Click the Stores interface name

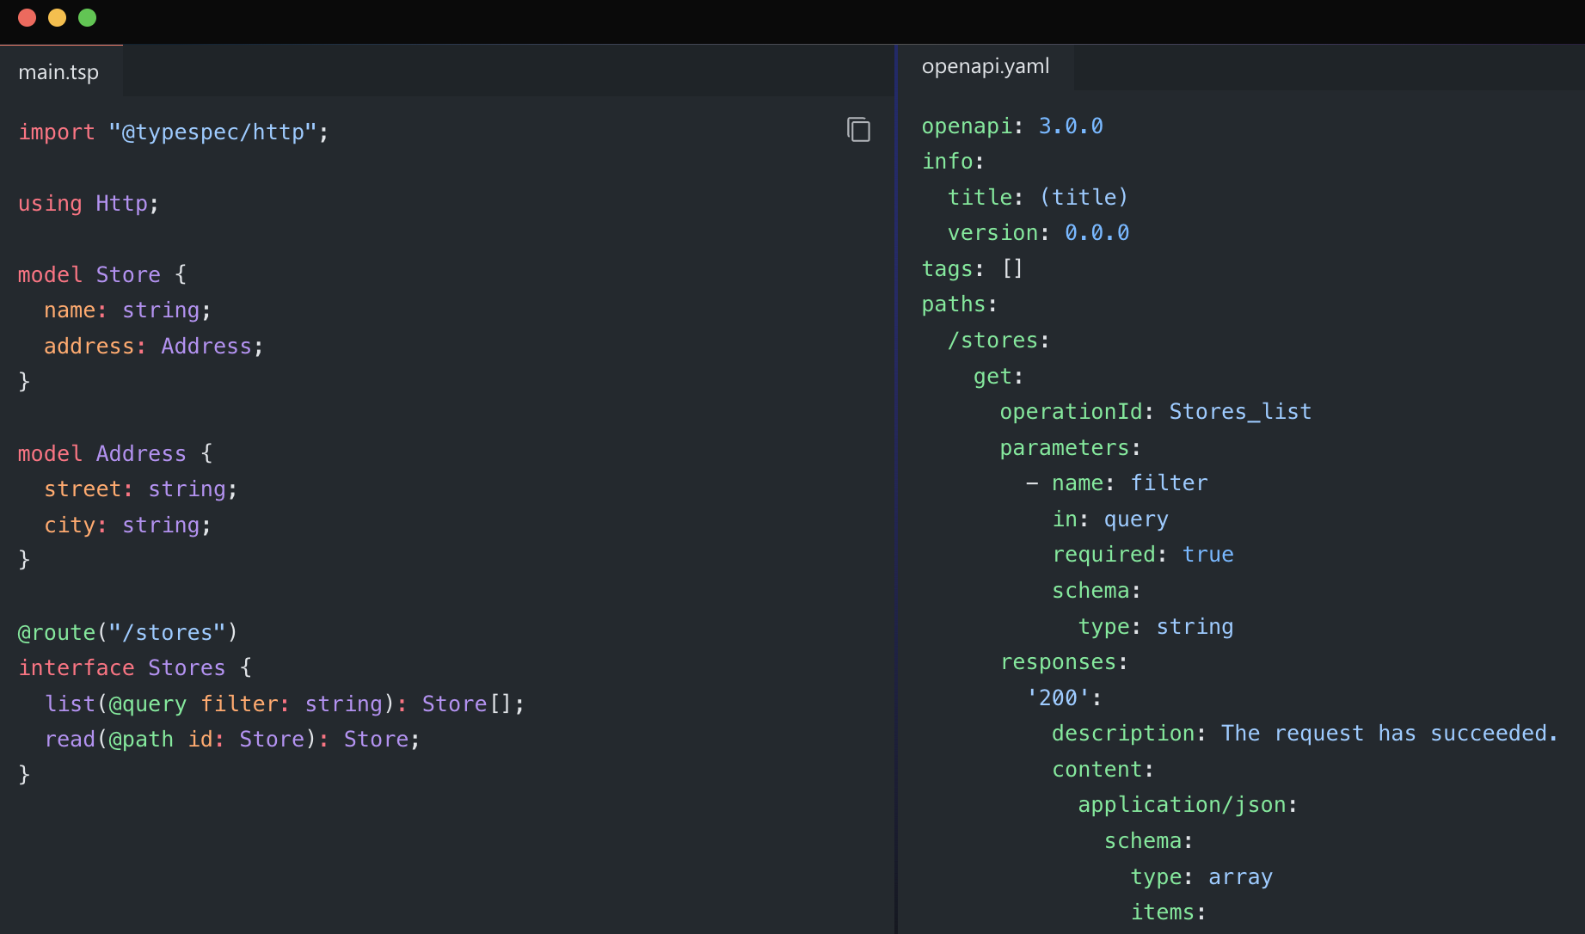pos(186,668)
